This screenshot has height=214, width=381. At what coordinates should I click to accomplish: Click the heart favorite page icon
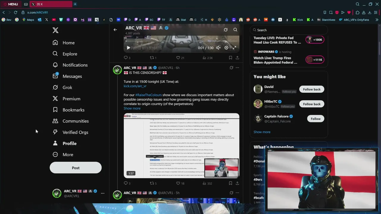[x=349, y=12]
